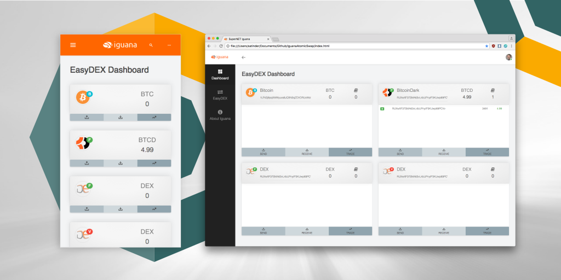The image size is (561, 280).
Task: Click TRADE on the BitcoinDark card
Action: 487,152
